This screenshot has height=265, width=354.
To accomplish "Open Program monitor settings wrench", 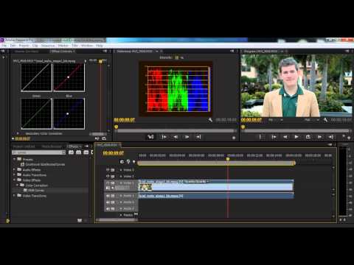I will [325, 120].
